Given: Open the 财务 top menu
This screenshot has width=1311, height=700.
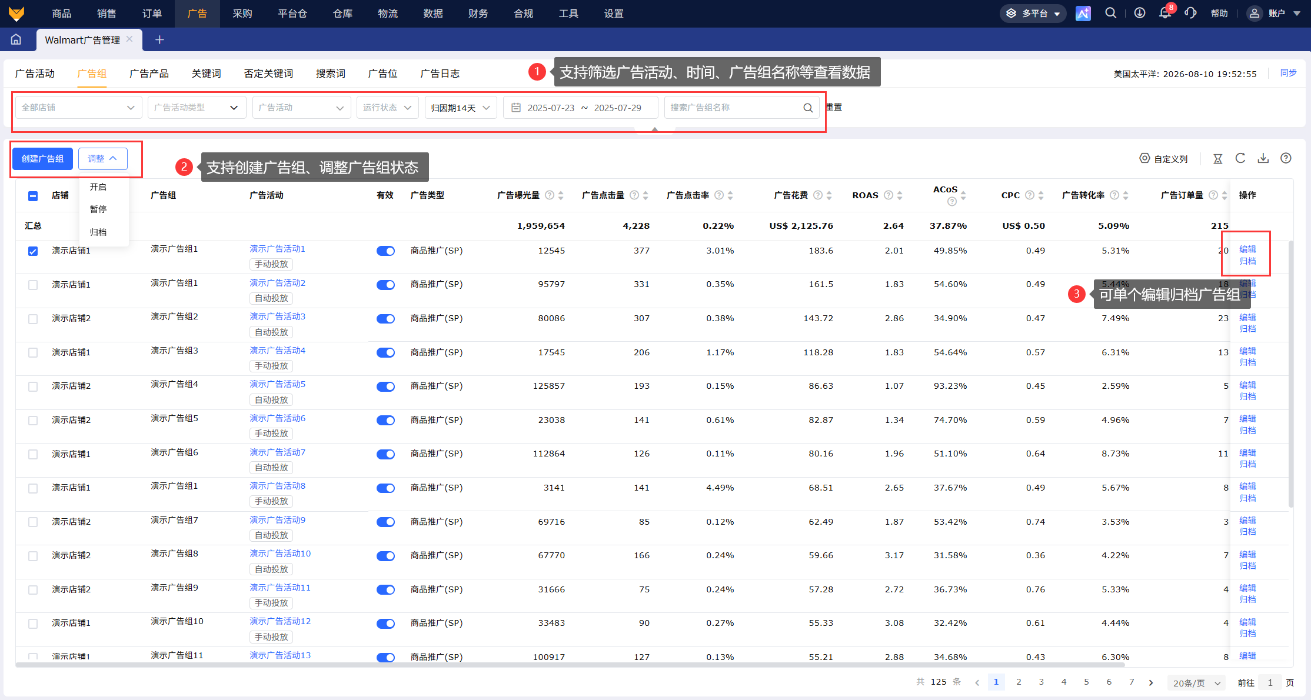Looking at the screenshot, I should pos(478,14).
